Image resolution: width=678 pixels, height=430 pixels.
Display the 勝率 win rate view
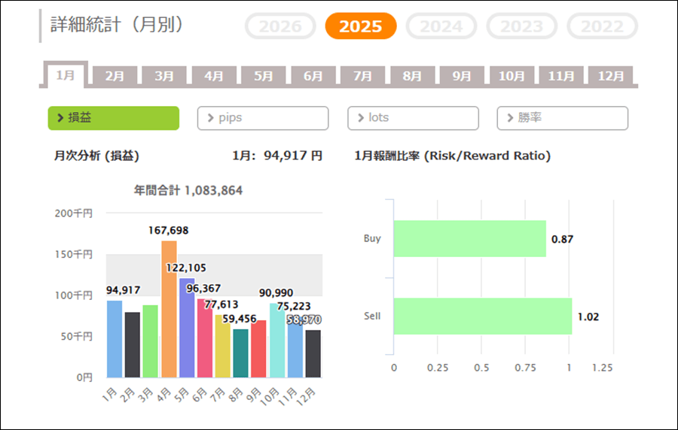tap(562, 118)
